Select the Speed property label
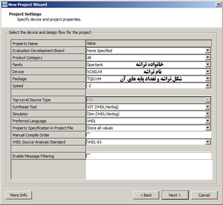The width and height of the screenshot is (223, 205). click(18, 86)
